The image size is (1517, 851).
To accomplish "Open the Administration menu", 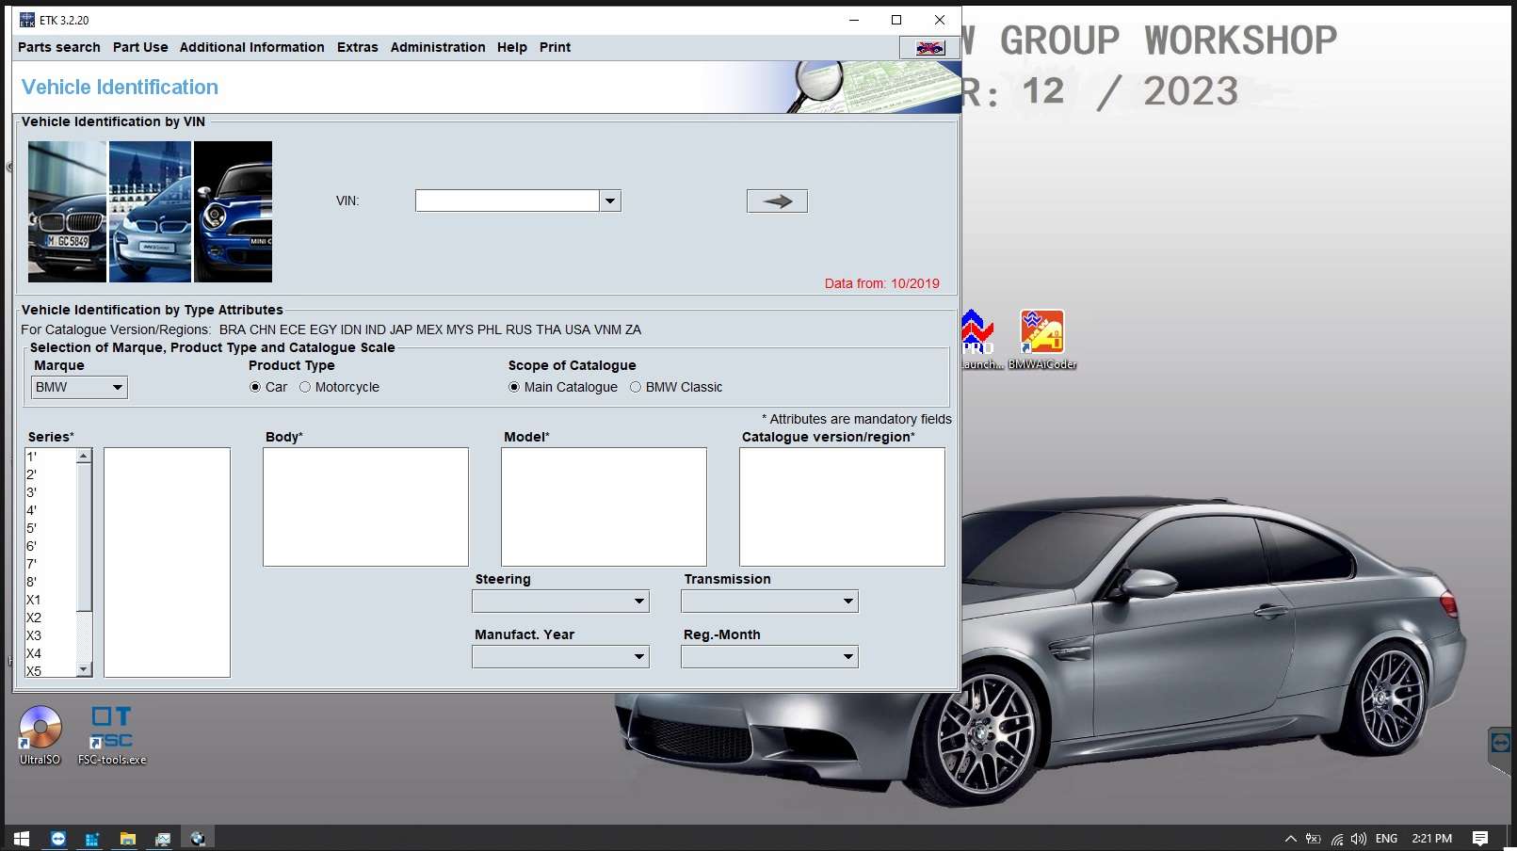I will coord(438,47).
